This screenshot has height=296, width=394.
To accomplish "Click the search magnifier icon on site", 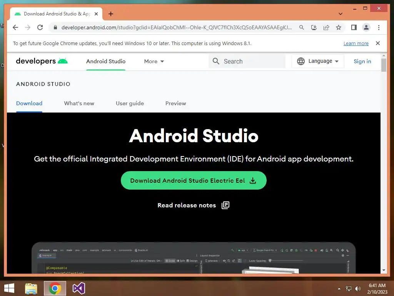I will pyautogui.click(x=216, y=61).
